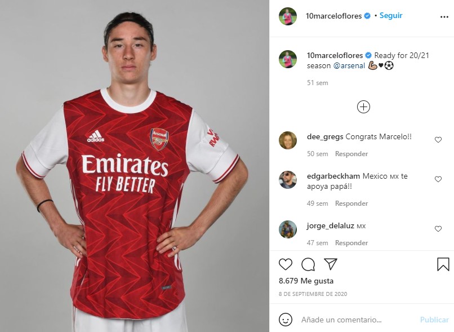Image resolution: width=454 pixels, height=332 pixels.
Task: Open the comment speech bubble icon
Action: click(x=308, y=264)
